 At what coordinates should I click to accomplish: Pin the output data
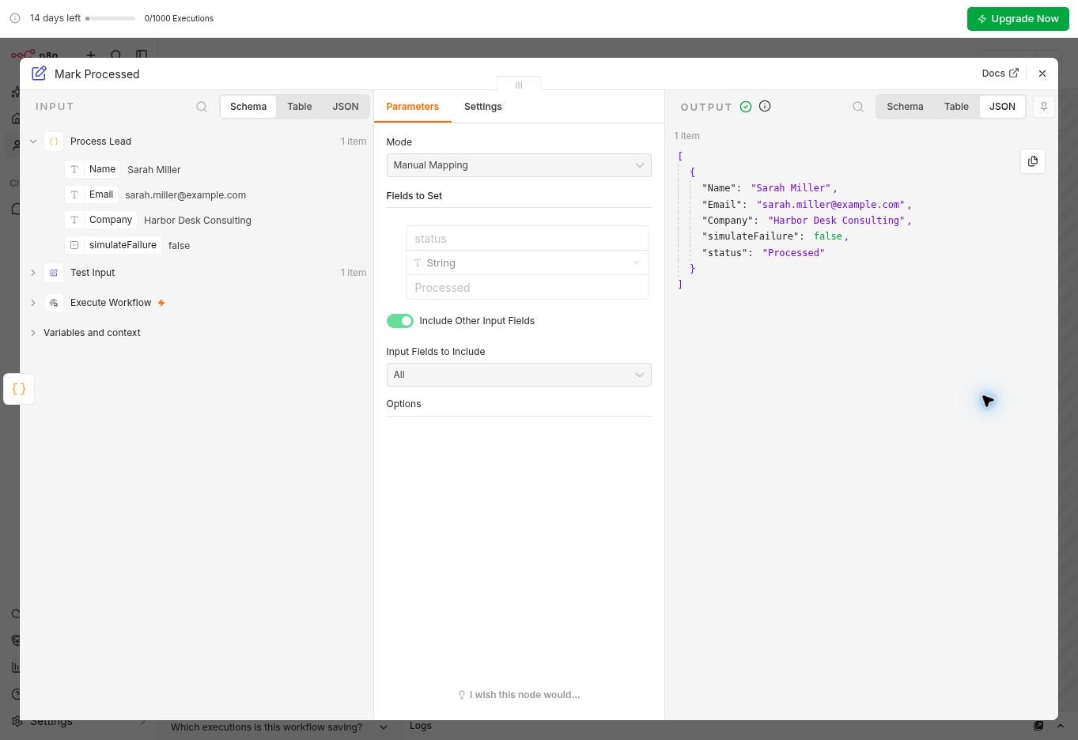(x=1043, y=107)
